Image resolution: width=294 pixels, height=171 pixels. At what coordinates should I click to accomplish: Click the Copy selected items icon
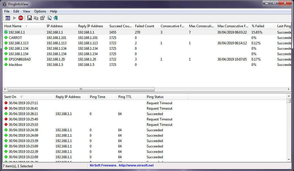click(x=36, y=18)
